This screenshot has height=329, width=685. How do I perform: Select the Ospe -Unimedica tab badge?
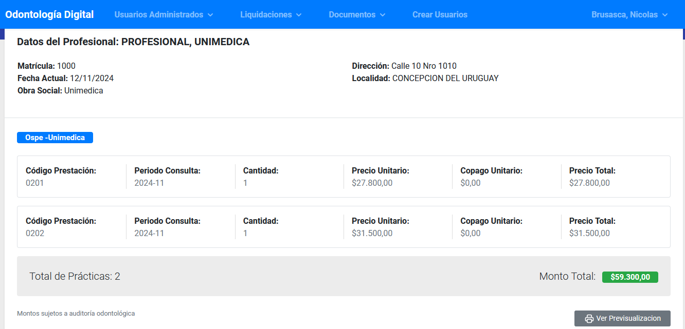click(x=55, y=137)
